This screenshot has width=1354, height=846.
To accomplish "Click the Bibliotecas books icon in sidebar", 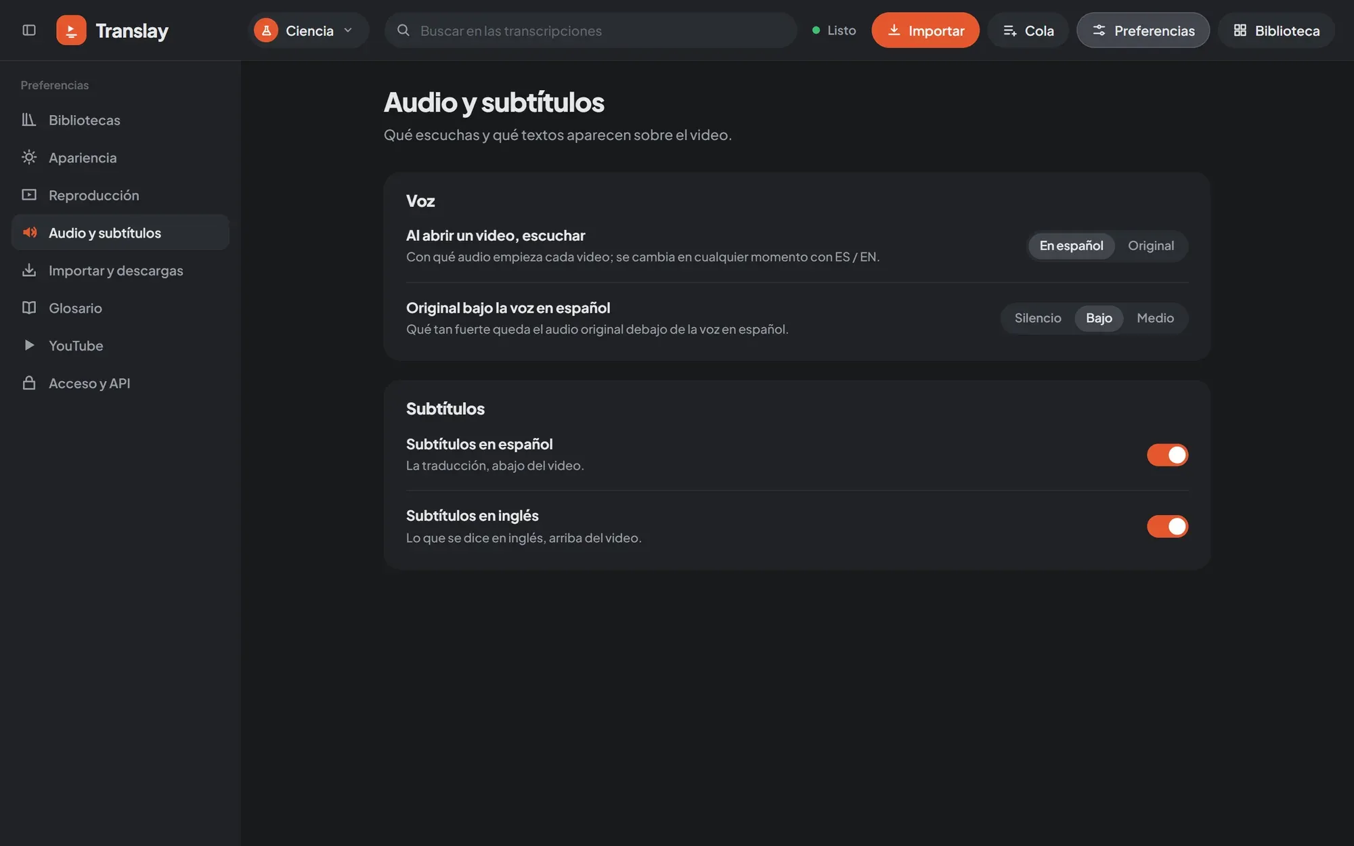I will click(29, 120).
